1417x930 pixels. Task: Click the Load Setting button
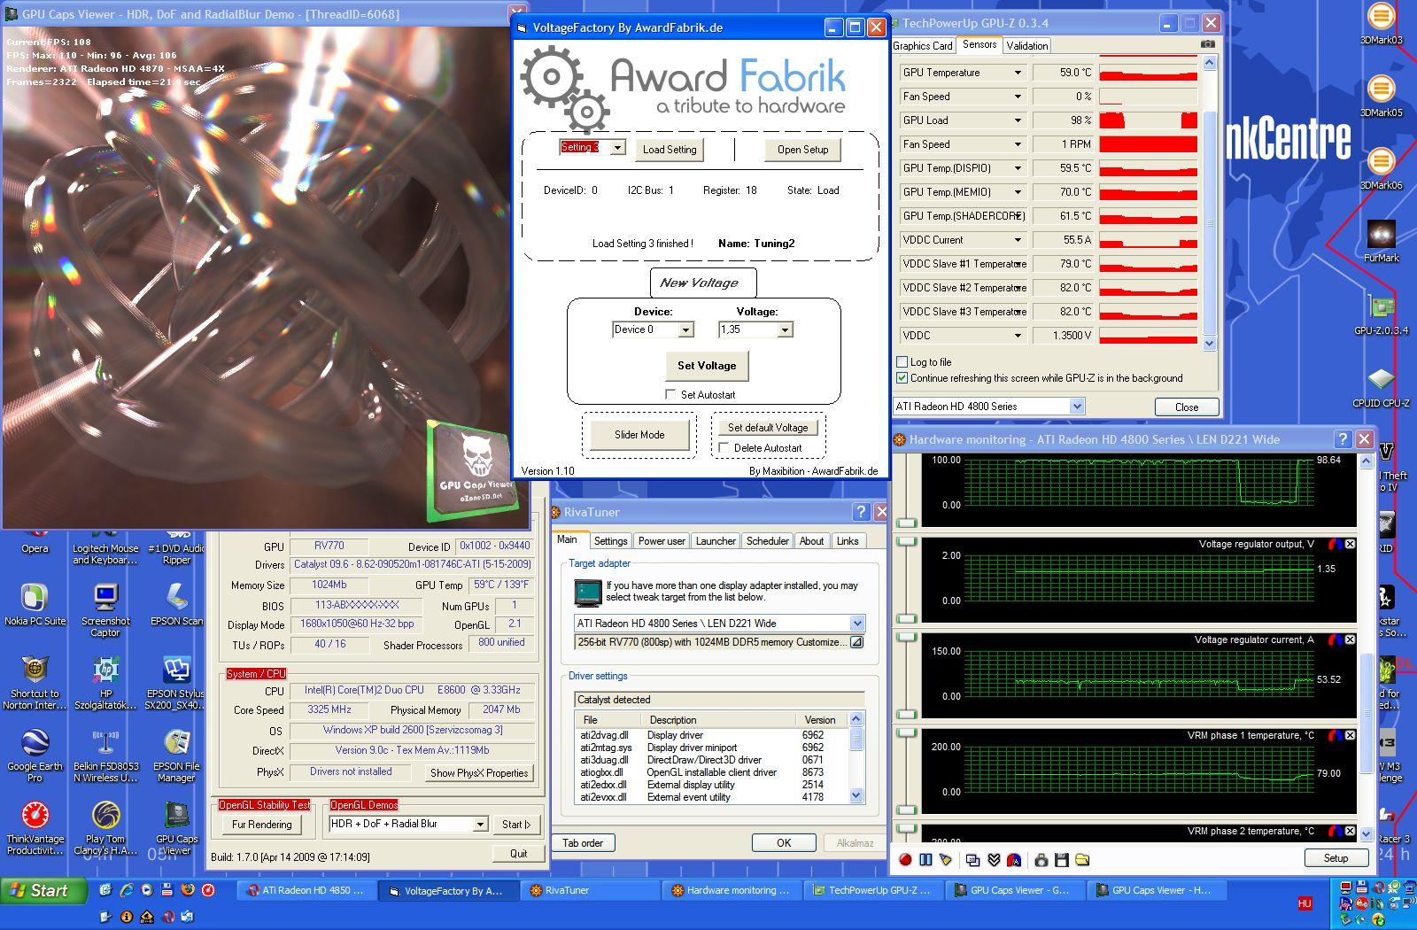(x=670, y=149)
